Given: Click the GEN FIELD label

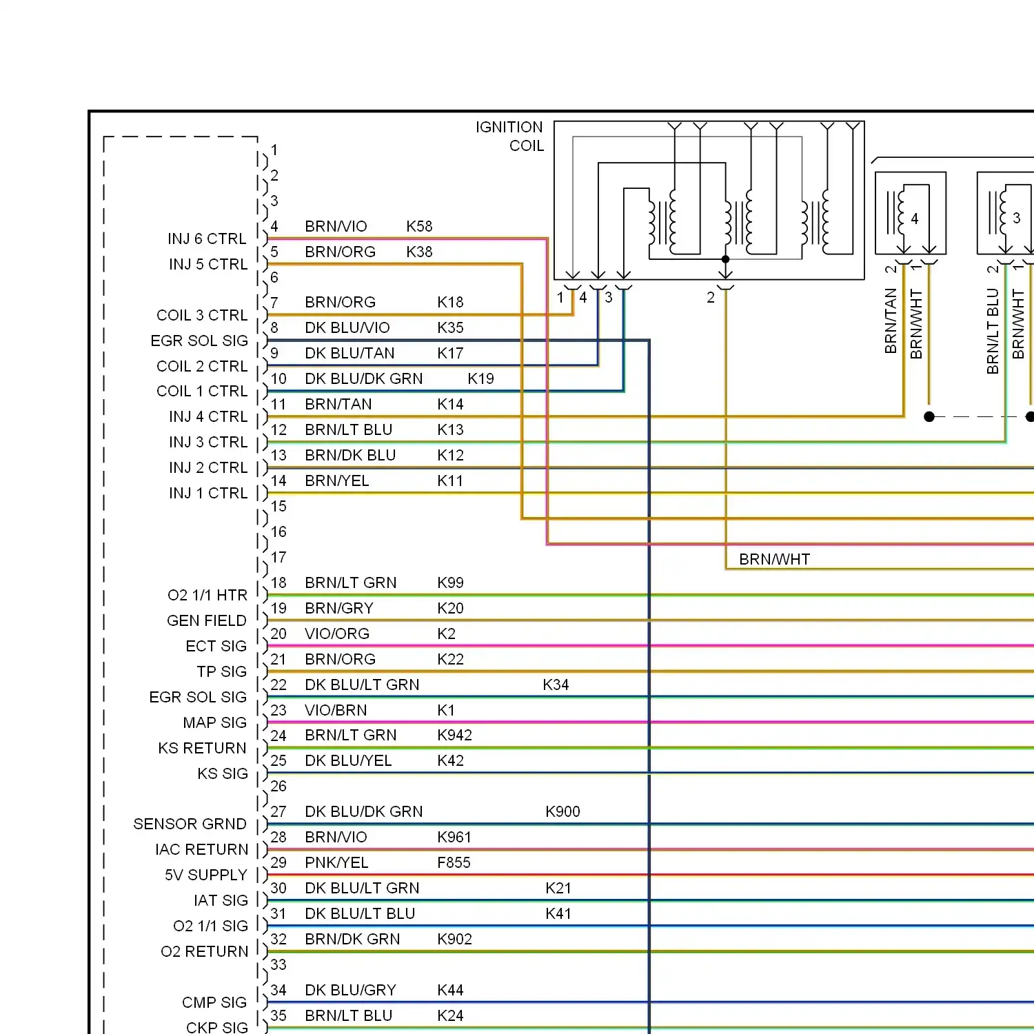Looking at the screenshot, I should tap(207, 620).
